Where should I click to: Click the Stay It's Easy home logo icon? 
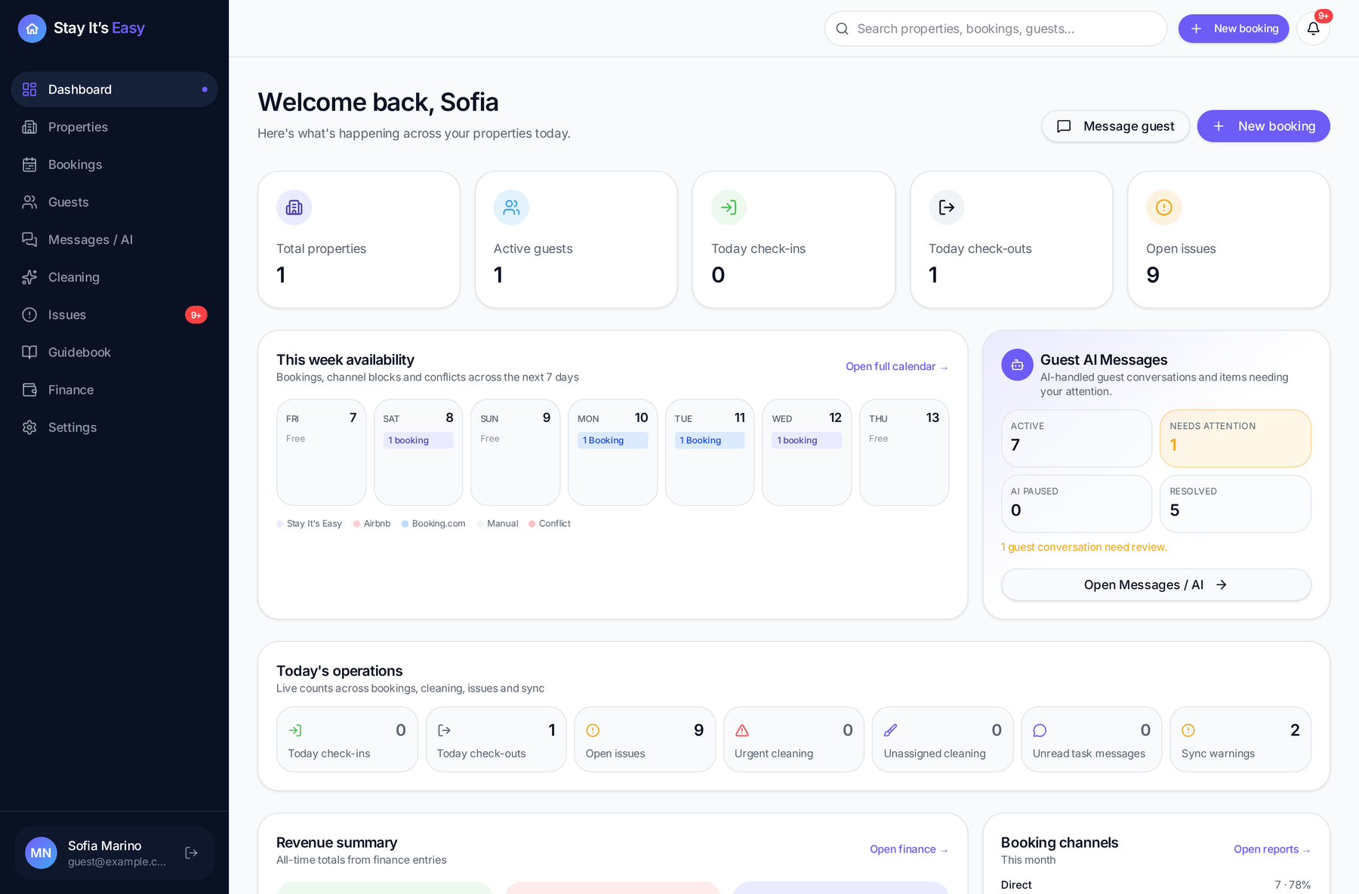[x=32, y=29]
